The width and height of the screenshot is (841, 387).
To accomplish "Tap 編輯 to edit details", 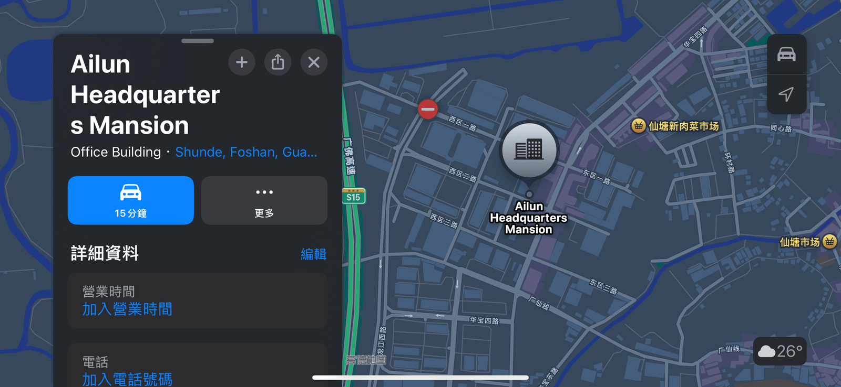I will click(313, 254).
